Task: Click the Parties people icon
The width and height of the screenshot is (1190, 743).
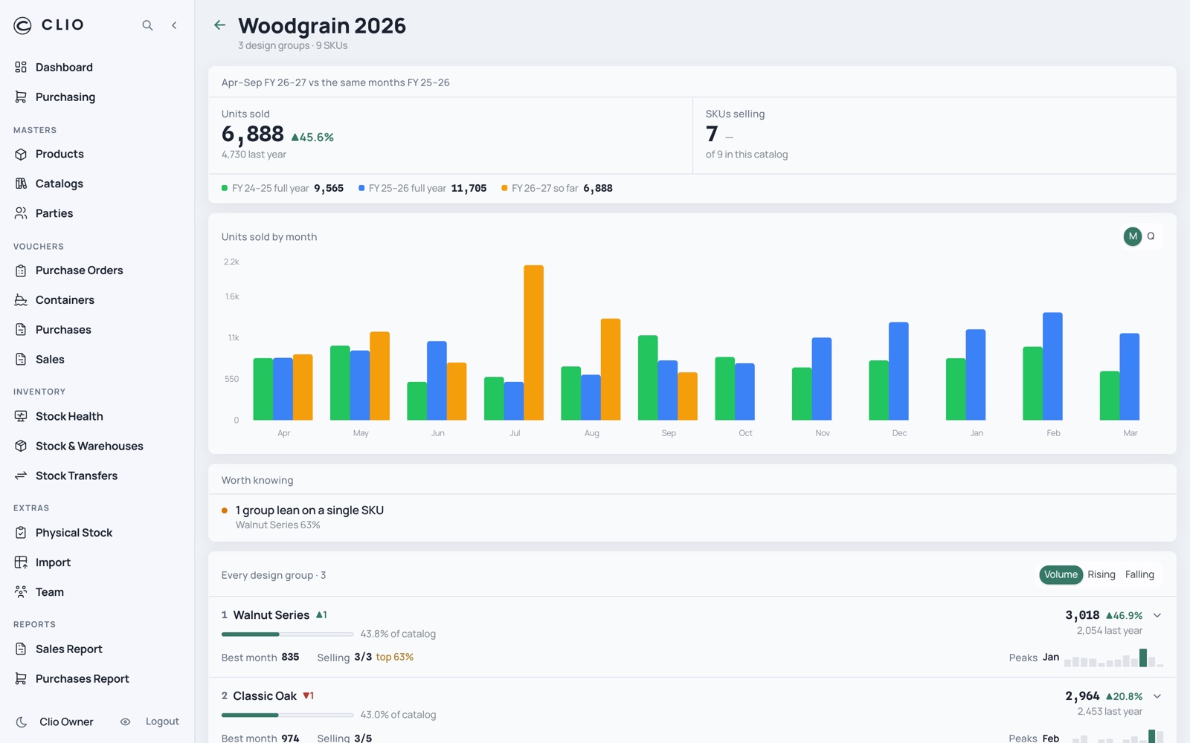Action: (21, 213)
